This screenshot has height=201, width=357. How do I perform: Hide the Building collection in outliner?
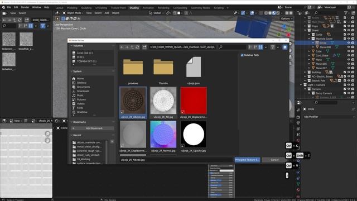[349, 72]
